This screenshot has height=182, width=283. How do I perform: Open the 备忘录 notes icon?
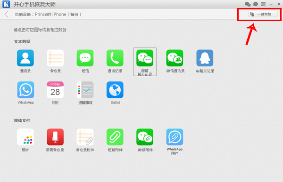55,58
